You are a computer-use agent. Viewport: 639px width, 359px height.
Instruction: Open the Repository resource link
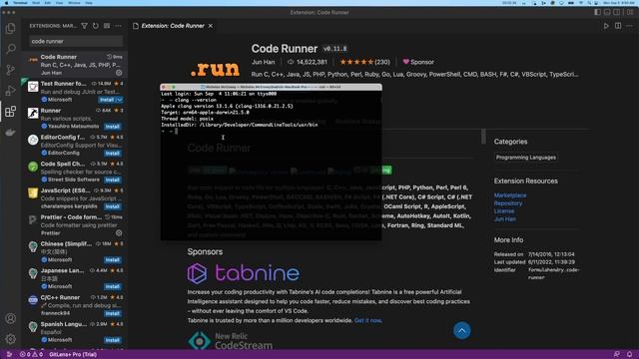coord(508,203)
